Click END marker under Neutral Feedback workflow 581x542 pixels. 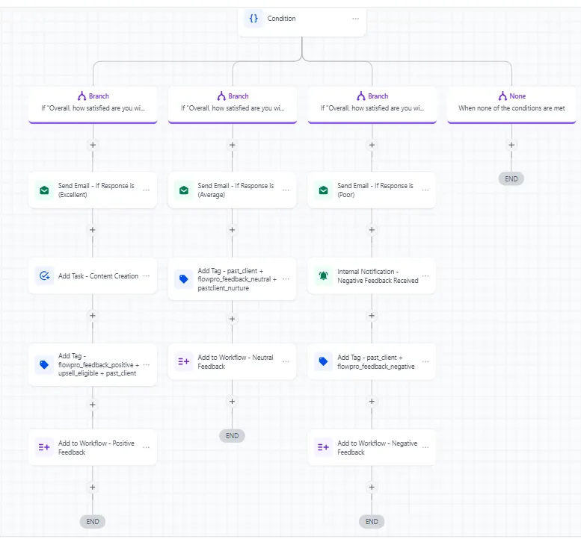[233, 436]
